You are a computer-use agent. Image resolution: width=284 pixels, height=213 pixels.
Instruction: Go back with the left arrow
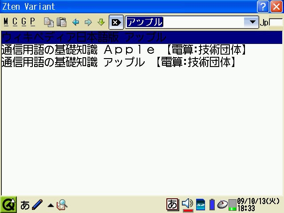tap(76, 22)
